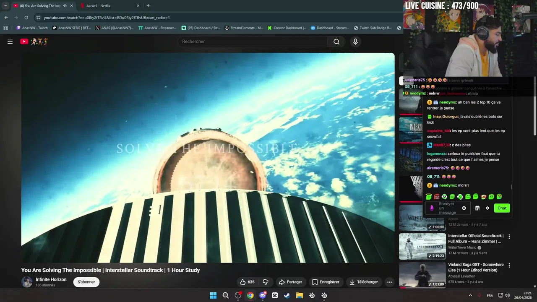The height and width of the screenshot is (302, 537).
Task: Open the Infinite Horizon channel name link
Action: (x=51, y=279)
